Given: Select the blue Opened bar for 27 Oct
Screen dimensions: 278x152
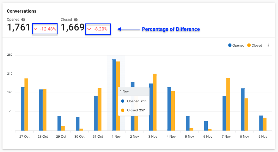Looking at the screenshot, I should [22, 109].
